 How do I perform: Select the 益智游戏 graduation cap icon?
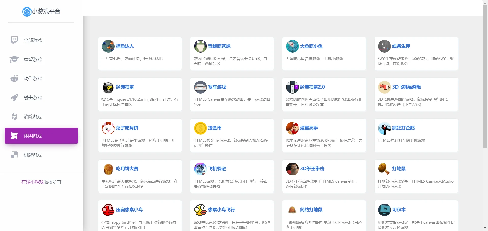click(14, 59)
